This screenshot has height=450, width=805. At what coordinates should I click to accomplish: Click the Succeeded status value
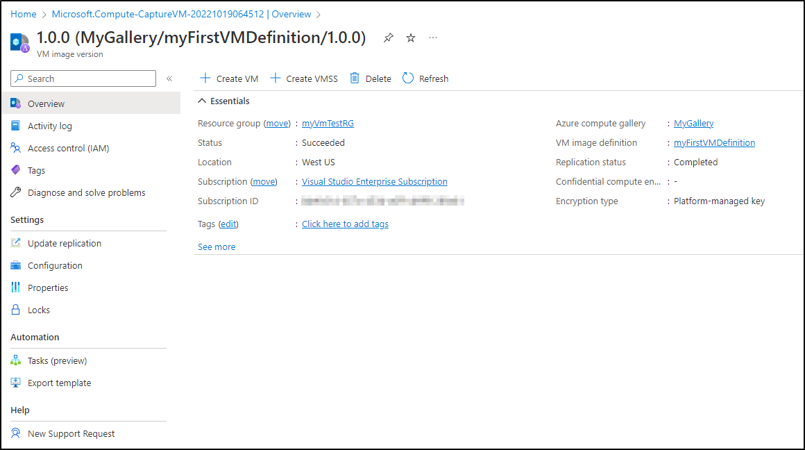tap(323, 143)
